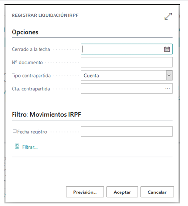
Task: Confirm with the Aceptar button
Action: pos(122,192)
